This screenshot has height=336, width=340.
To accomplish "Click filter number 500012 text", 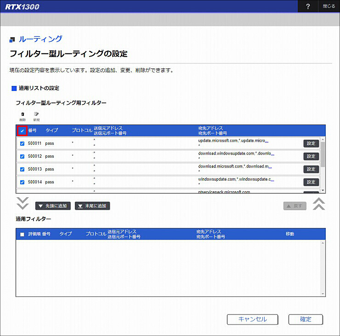I will [x=34, y=156].
